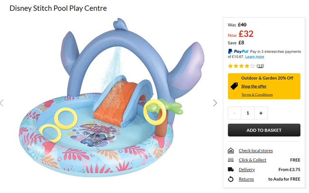Open the Delivery information link
Image resolution: width=309 pixels, height=193 pixels.
pos(247,169)
